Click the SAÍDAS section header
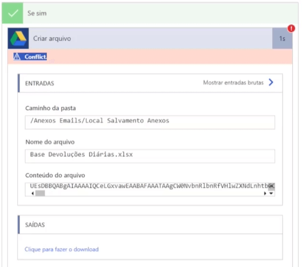The width and height of the screenshot is (302, 267). tap(150, 225)
